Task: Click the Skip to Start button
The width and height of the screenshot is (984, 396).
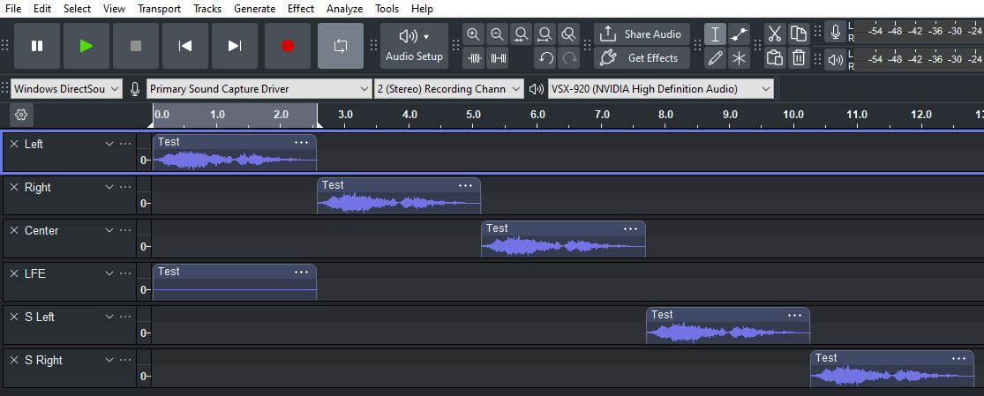Action: coord(185,46)
